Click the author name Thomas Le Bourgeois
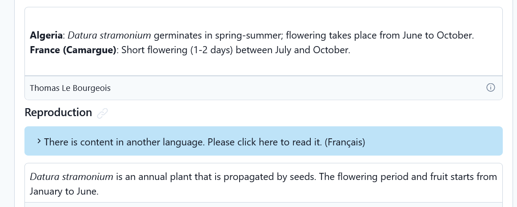This screenshot has width=517, height=207. click(x=70, y=88)
